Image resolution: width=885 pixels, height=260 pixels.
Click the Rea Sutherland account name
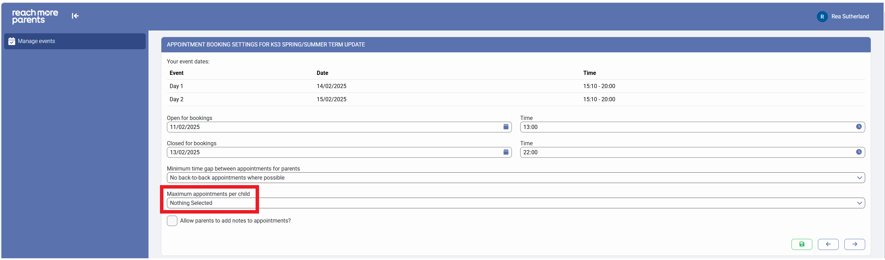(x=850, y=17)
